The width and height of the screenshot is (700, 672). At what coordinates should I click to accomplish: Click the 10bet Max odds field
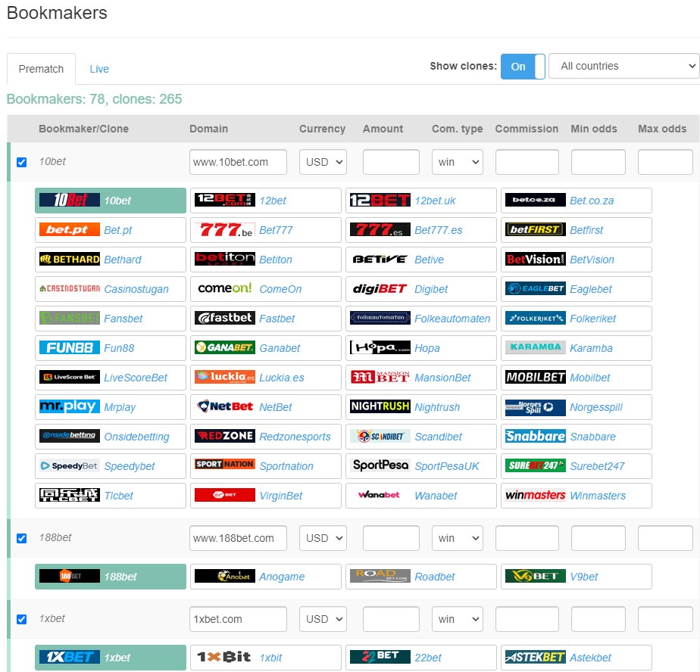coord(665,162)
